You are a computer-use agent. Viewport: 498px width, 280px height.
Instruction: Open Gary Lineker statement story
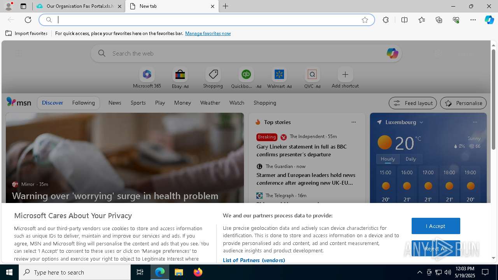point(302,150)
